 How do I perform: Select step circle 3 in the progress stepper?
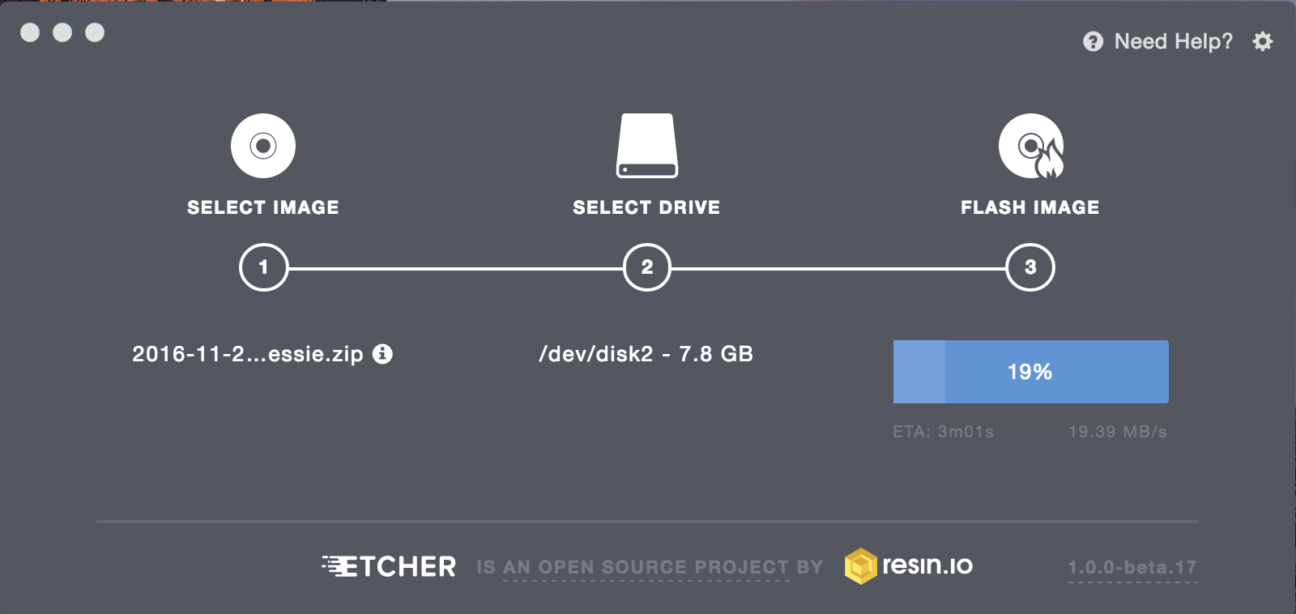[x=1030, y=267]
